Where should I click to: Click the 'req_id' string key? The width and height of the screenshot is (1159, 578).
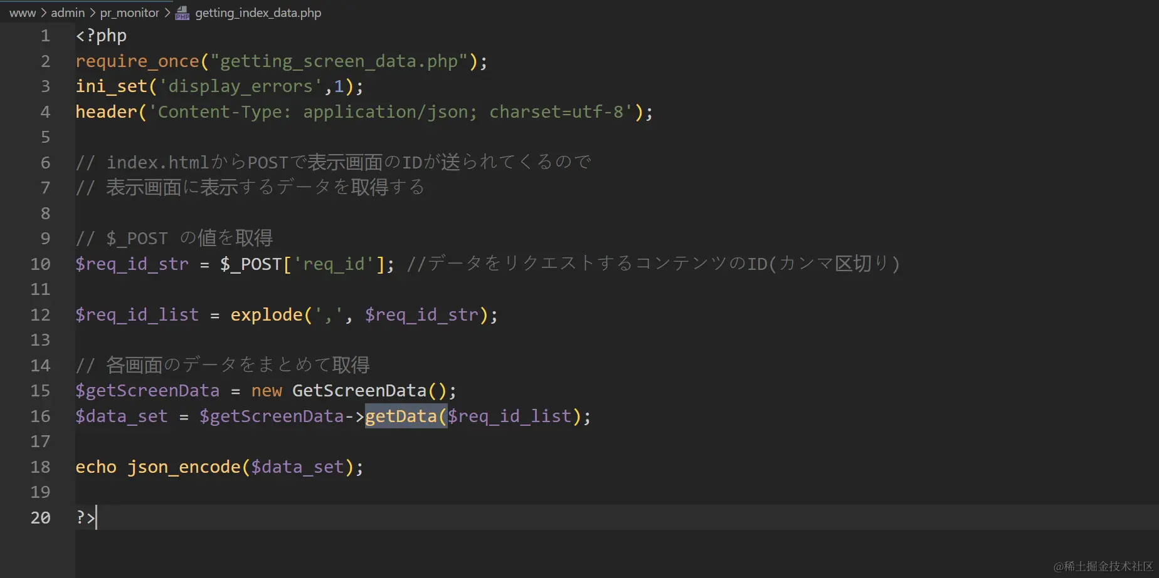(x=334, y=264)
